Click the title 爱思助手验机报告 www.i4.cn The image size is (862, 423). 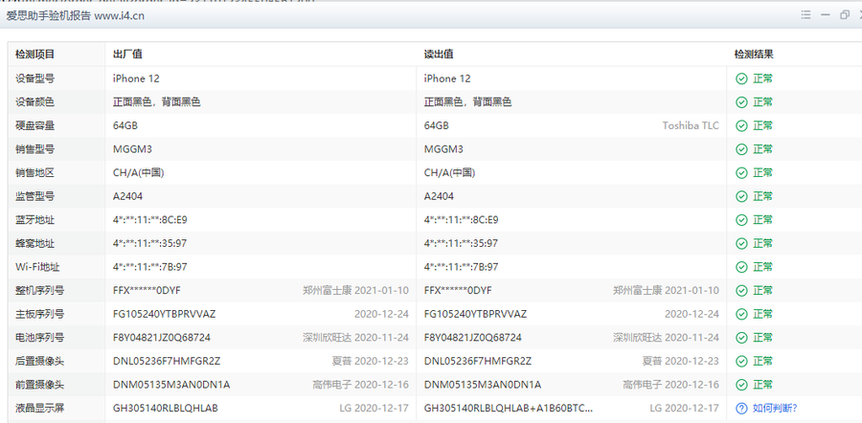(76, 15)
